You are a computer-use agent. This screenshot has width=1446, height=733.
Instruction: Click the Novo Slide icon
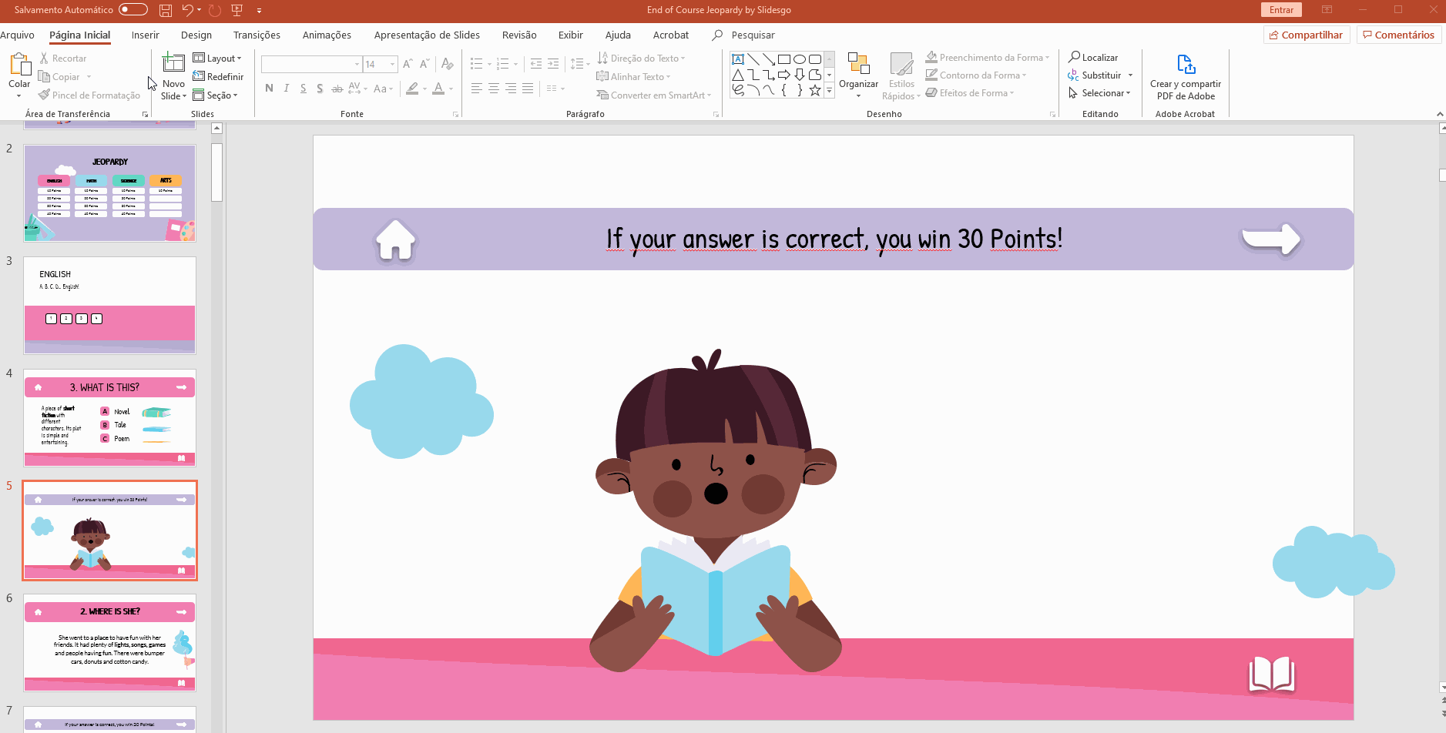pos(173,65)
